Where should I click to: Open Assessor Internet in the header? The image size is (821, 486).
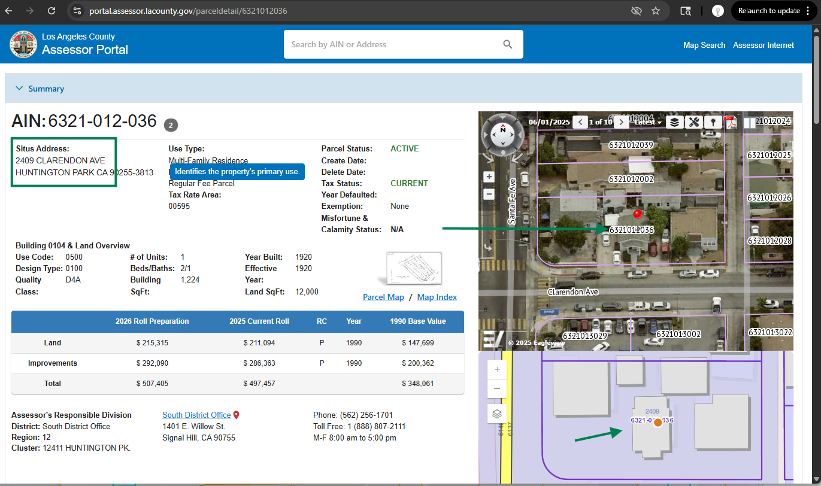[763, 45]
